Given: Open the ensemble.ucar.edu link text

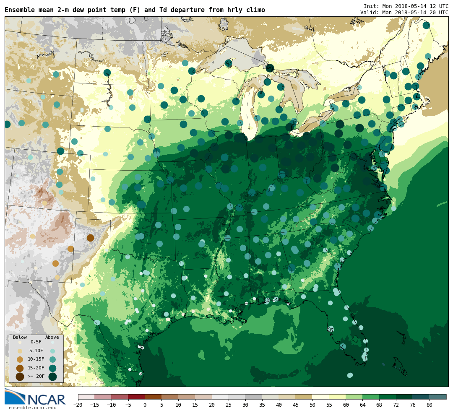Looking at the screenshot, I should [x=33, y=408].
